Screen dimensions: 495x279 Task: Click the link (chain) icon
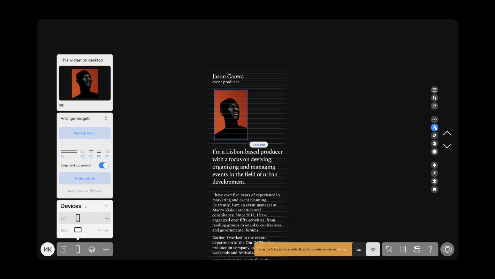pos(434,119)
